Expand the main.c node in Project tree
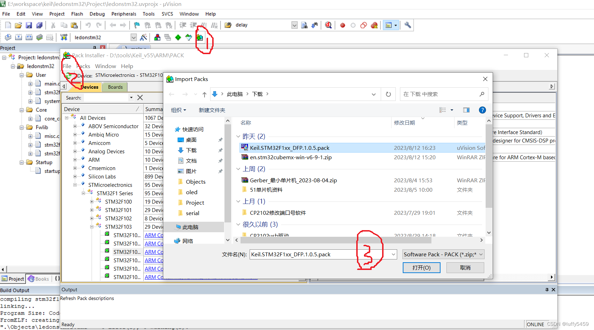Screen dimensions: 594x330 (x=30, y=84)
